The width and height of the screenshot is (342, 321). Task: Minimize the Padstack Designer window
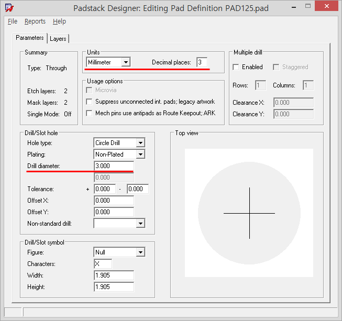(x=294, y=7)
